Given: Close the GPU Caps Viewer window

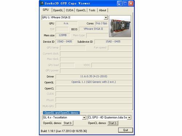Looking at the screenshot, I should 131,3.
